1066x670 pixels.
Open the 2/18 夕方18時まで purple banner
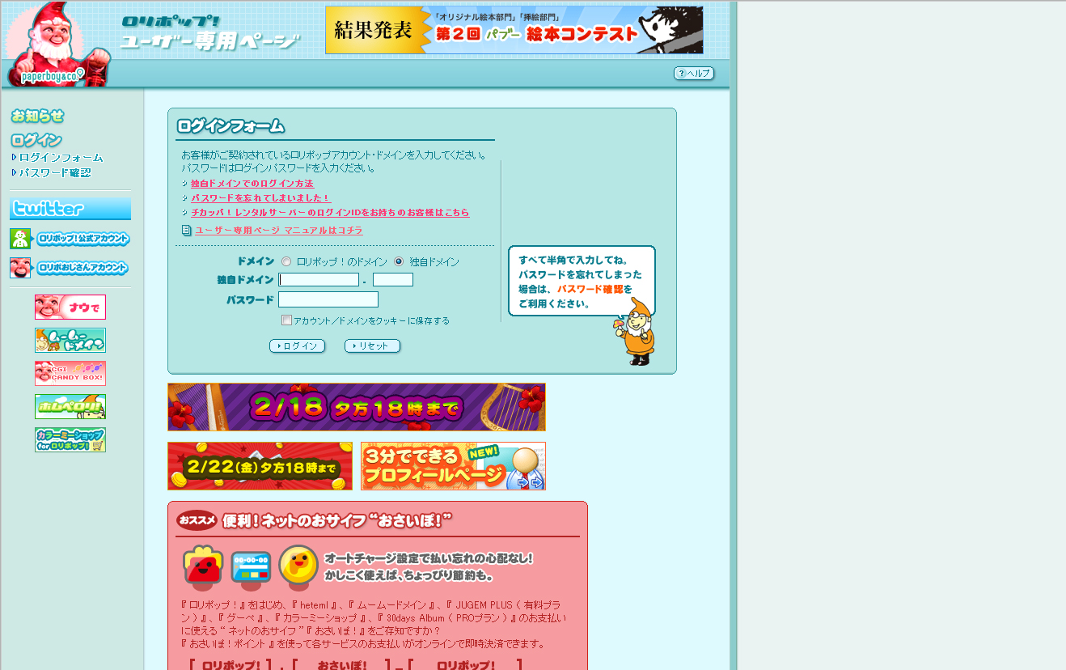pos(357,407)
